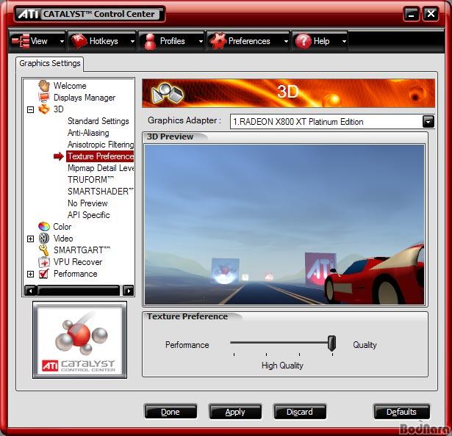This screenshot has width=452, height=436.
Task: Click the Apply button
Action: point(235,412)
